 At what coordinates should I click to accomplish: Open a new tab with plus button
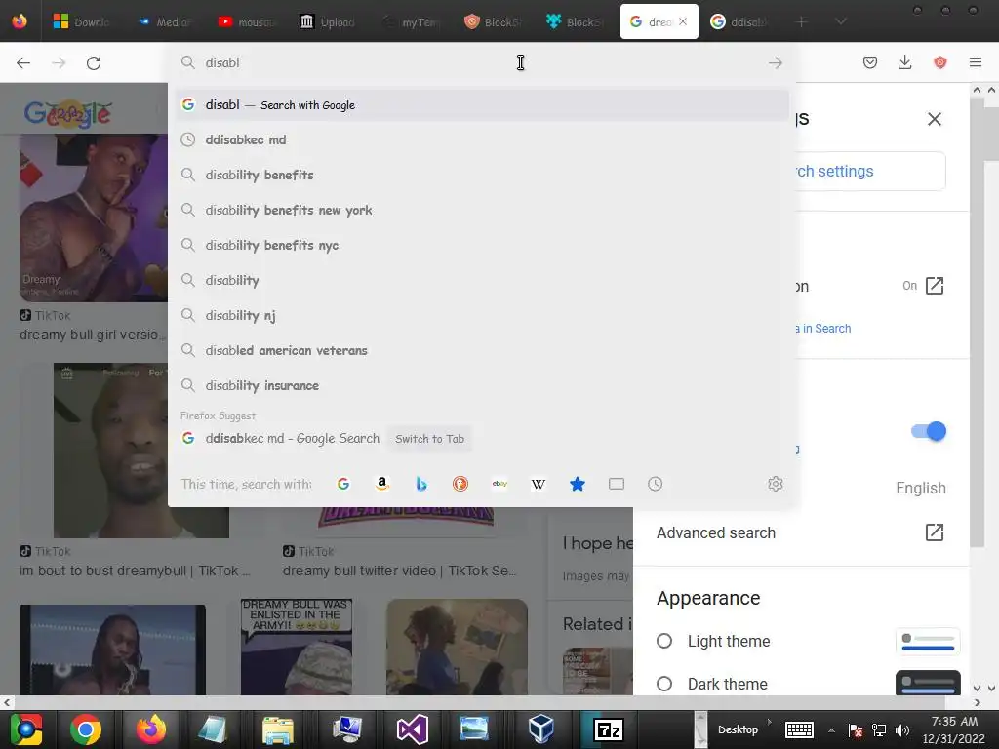[x=802, y=21]
